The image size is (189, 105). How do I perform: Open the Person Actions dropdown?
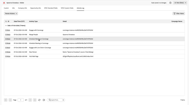[x=11, y=14]
